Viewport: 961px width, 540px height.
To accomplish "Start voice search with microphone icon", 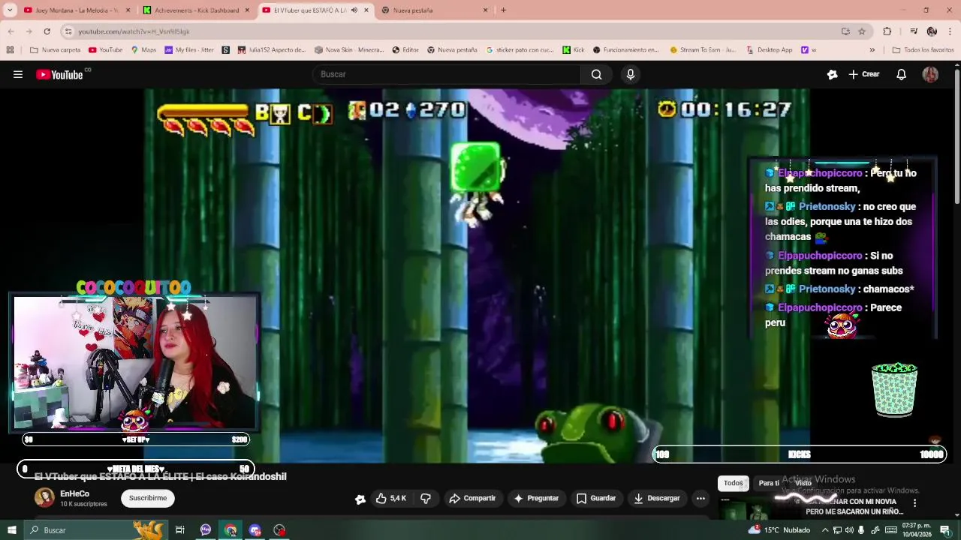I will tap(631, 74).
